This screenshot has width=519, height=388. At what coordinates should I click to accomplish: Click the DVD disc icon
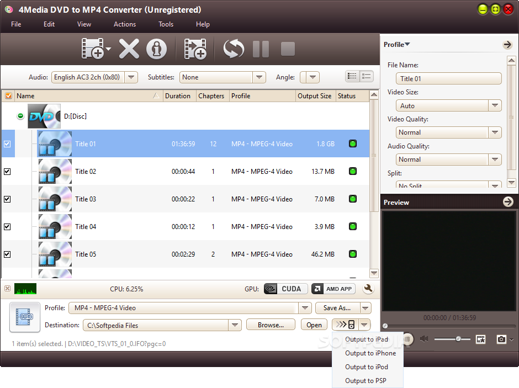[x=44, y=116]
